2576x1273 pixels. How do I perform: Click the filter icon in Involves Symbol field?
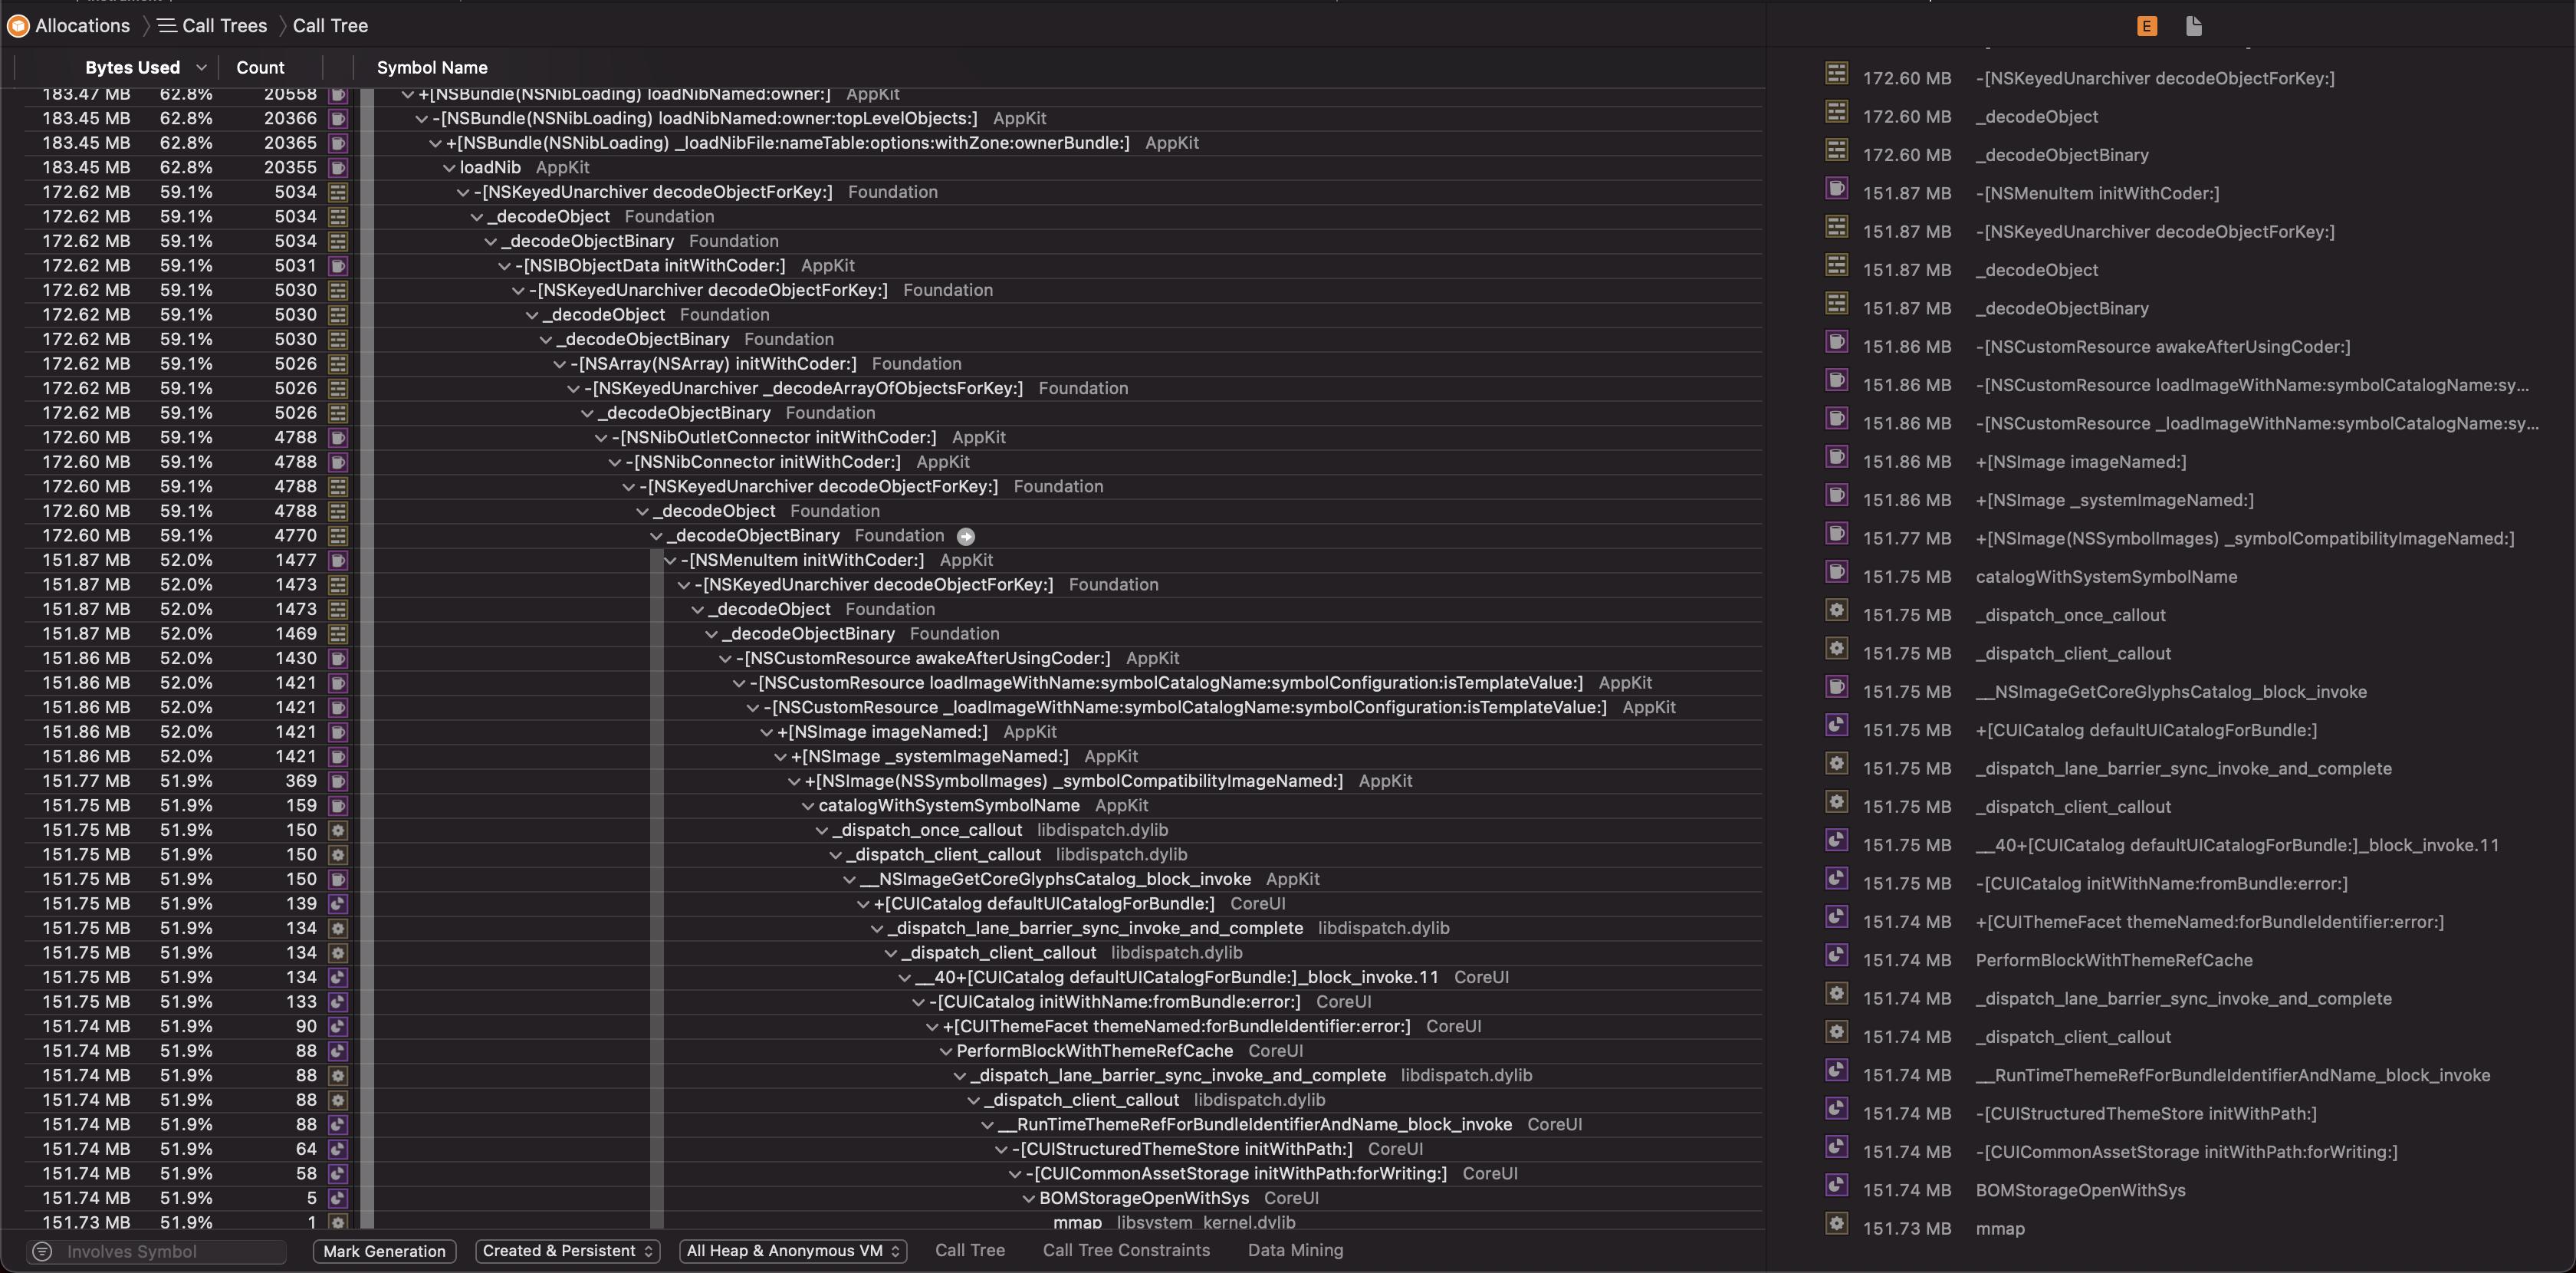pyautogui.click(x=42, y=1251)
